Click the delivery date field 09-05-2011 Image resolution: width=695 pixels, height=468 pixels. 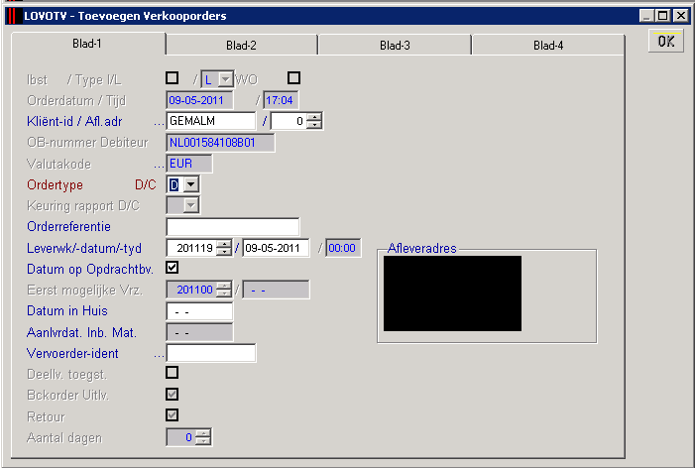click(276, 248)
